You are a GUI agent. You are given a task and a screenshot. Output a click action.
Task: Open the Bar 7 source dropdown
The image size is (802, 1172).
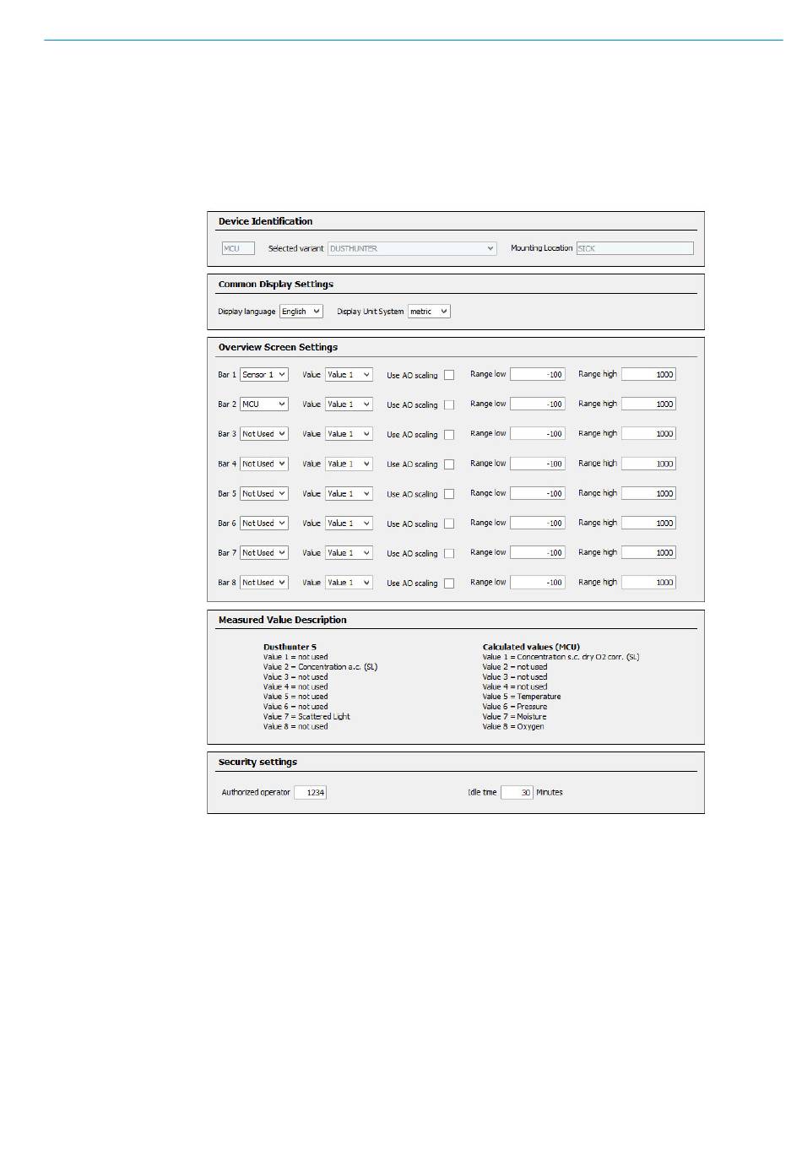pos(264,553)
